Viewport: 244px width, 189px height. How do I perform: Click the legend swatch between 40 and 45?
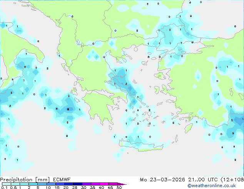[x=104, y=184]
